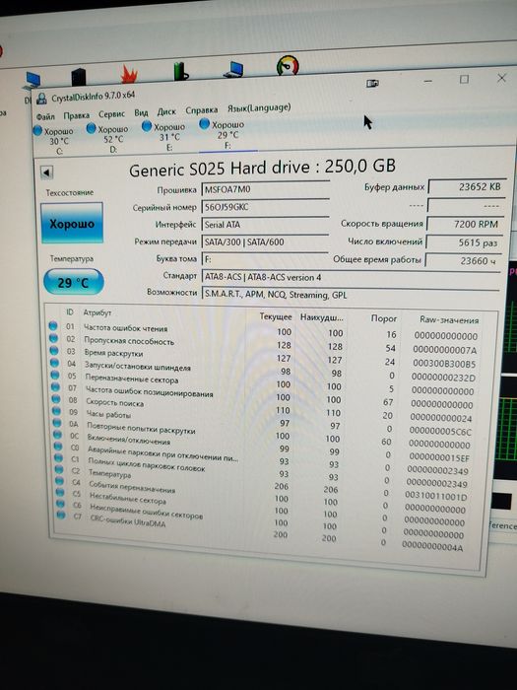This screenshot has width=517, height=690.
Task: Click the serial number field 56OJ59GKC
Action: [x=266, y=207]
